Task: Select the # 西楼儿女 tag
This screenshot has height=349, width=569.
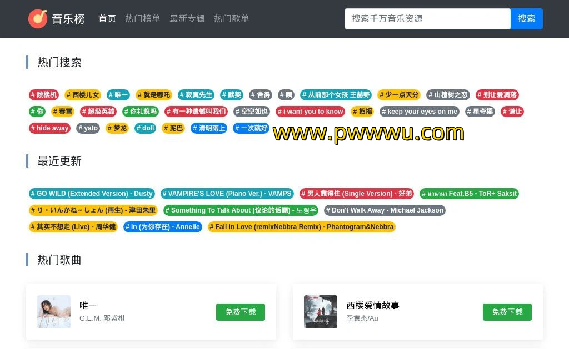Action: click(x=83, y=94)
